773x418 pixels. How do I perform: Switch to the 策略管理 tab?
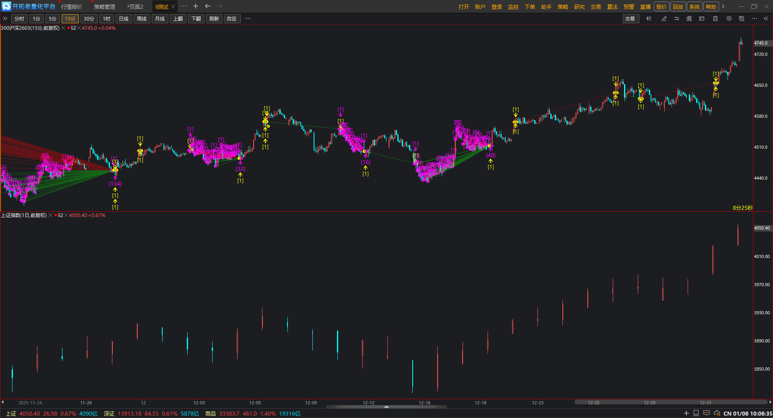(x=104, y=7)
